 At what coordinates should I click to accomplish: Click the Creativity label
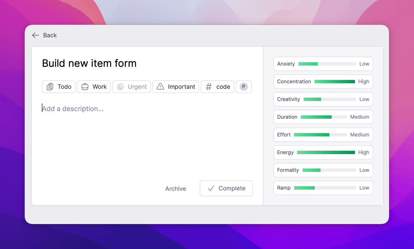(x=288, y=99)
